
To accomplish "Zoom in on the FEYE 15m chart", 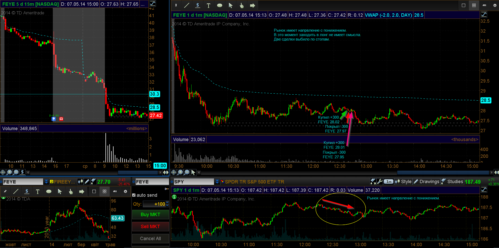I will [x=9, y=172].
